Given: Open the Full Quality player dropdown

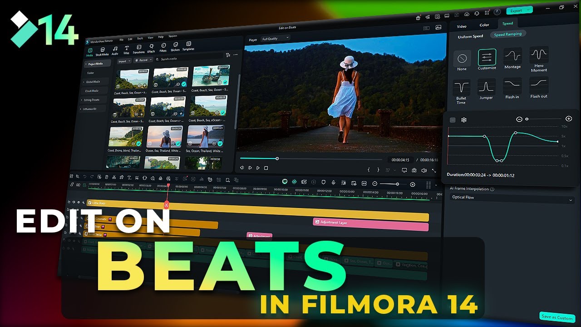Looking at the screenshot, I should tap(276, 39).
